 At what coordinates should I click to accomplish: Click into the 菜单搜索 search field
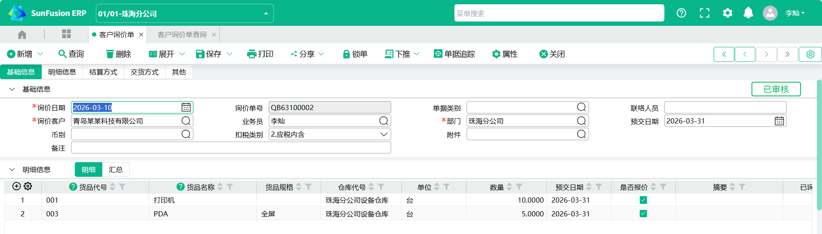[559, 13]
